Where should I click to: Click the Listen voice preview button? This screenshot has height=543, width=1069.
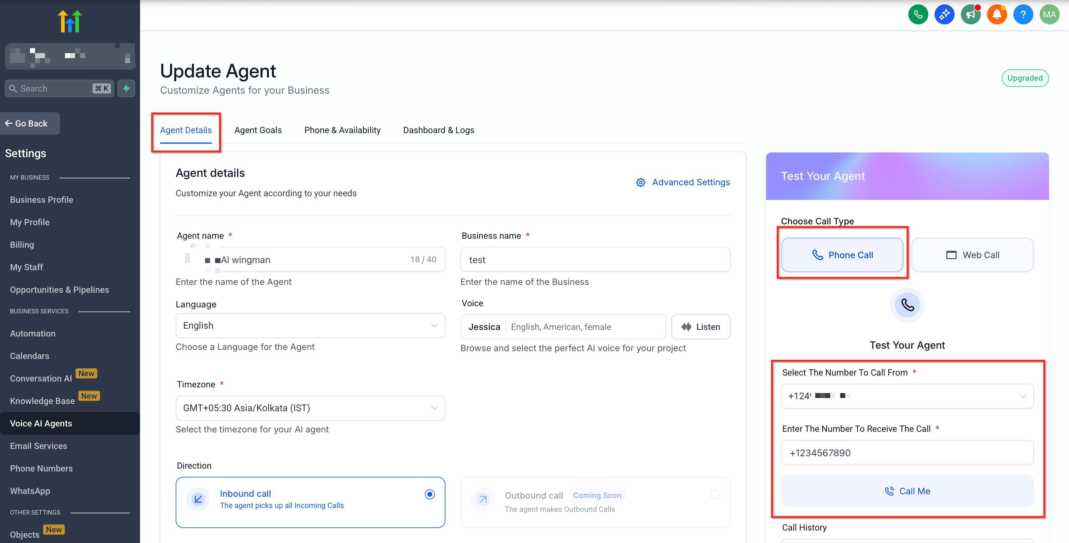[700, 327]
